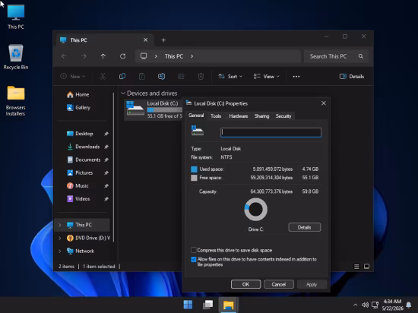This screenshot has height=313, width=418.
Task: Select the This PC desktop icon
Action: [x=16, y=17]
